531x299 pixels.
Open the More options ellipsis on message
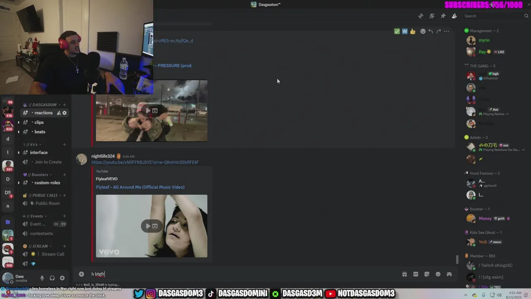pyautogui.click(x=446, y=31)
